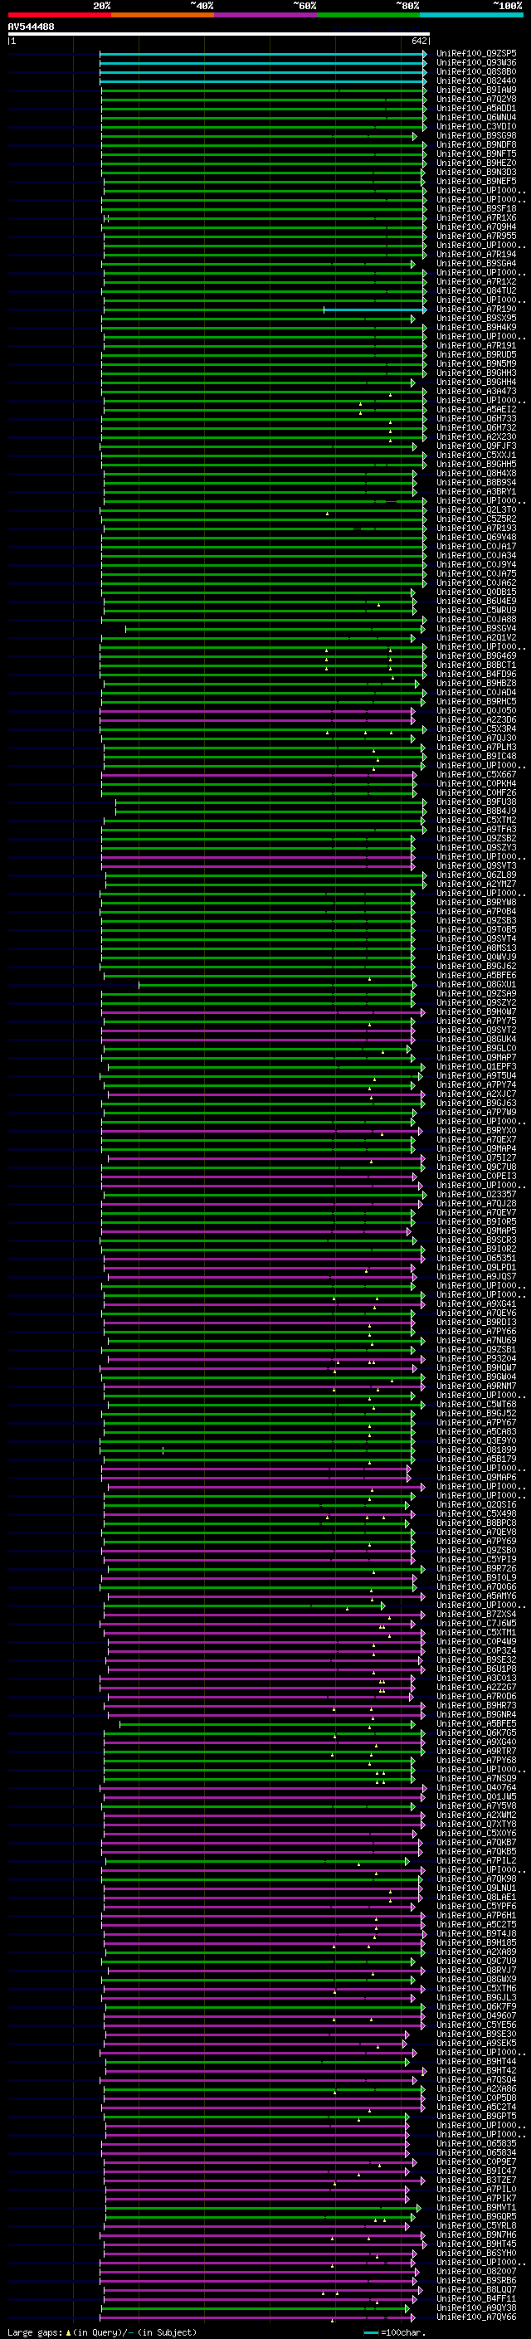Viewport: 531px width, 2339px height.
Task: Select the UniRef100_Q6WNU4 entry
Action: [x=476, y=117]
